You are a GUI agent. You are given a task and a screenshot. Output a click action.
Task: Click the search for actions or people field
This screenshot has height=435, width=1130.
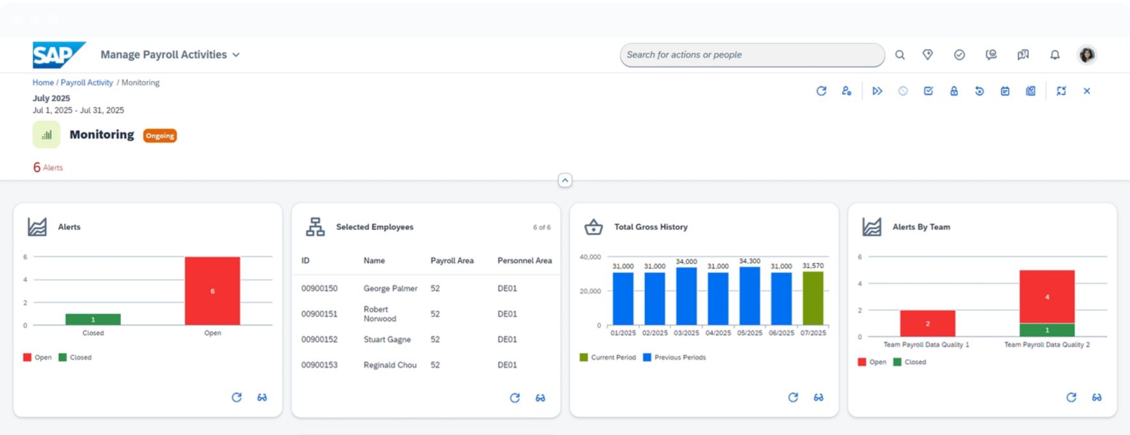coord(751,55)
